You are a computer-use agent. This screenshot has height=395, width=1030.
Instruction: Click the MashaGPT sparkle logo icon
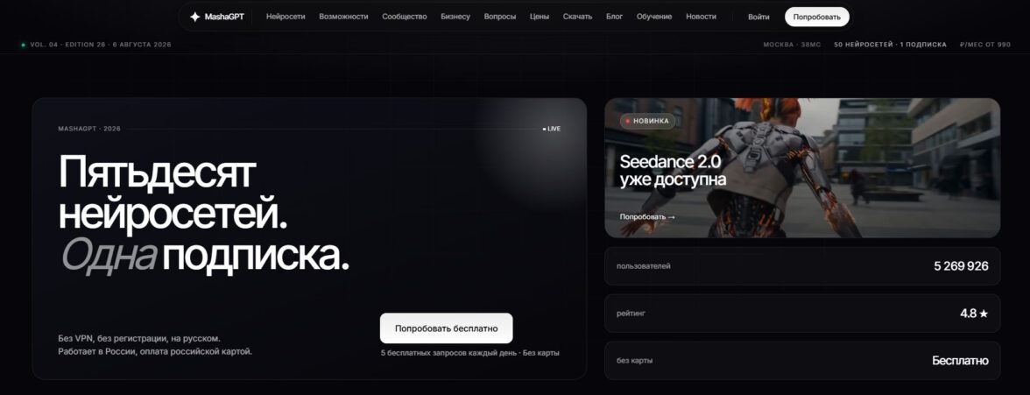tap(194, 17)
